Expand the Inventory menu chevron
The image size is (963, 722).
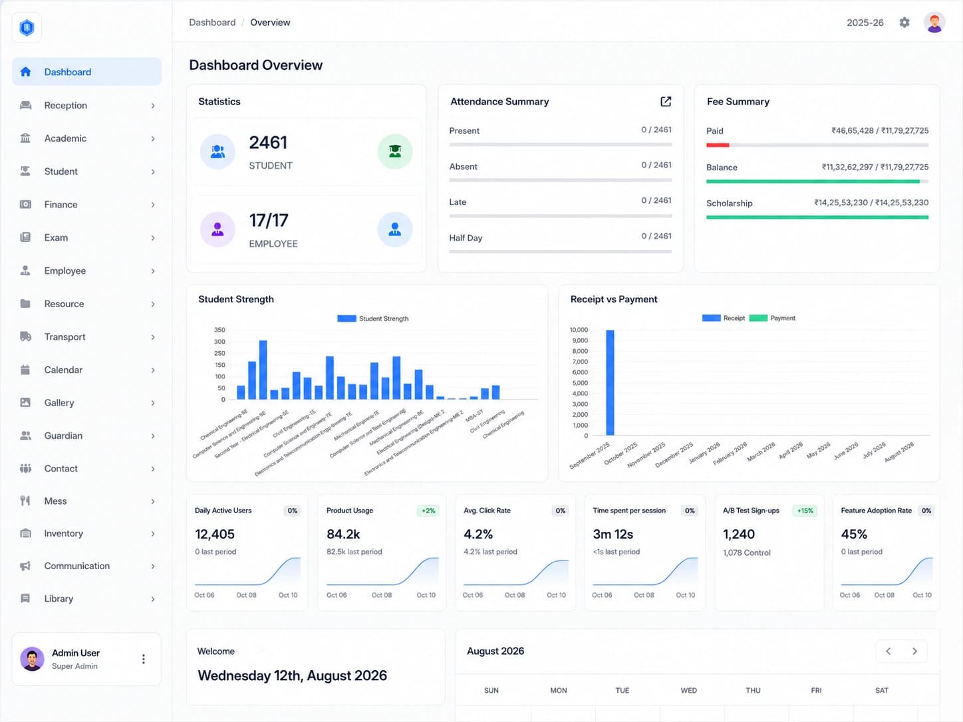[x=153, y=534]
